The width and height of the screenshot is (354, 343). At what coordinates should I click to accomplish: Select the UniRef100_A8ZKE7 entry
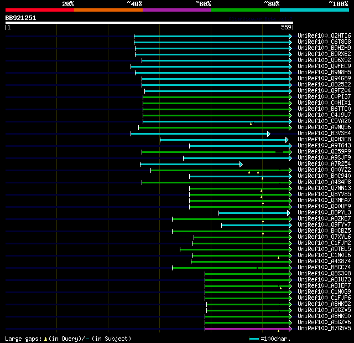(324, 219)
